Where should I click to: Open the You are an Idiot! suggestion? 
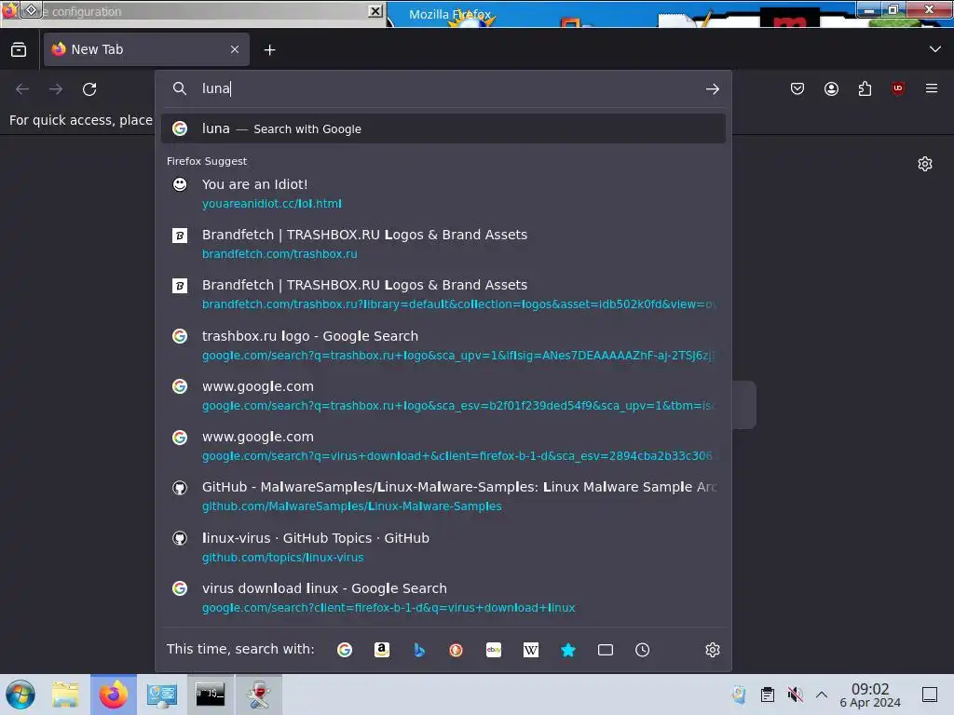tap(443, 194)
